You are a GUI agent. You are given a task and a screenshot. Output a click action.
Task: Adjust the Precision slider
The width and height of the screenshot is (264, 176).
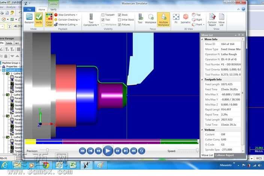47,150
